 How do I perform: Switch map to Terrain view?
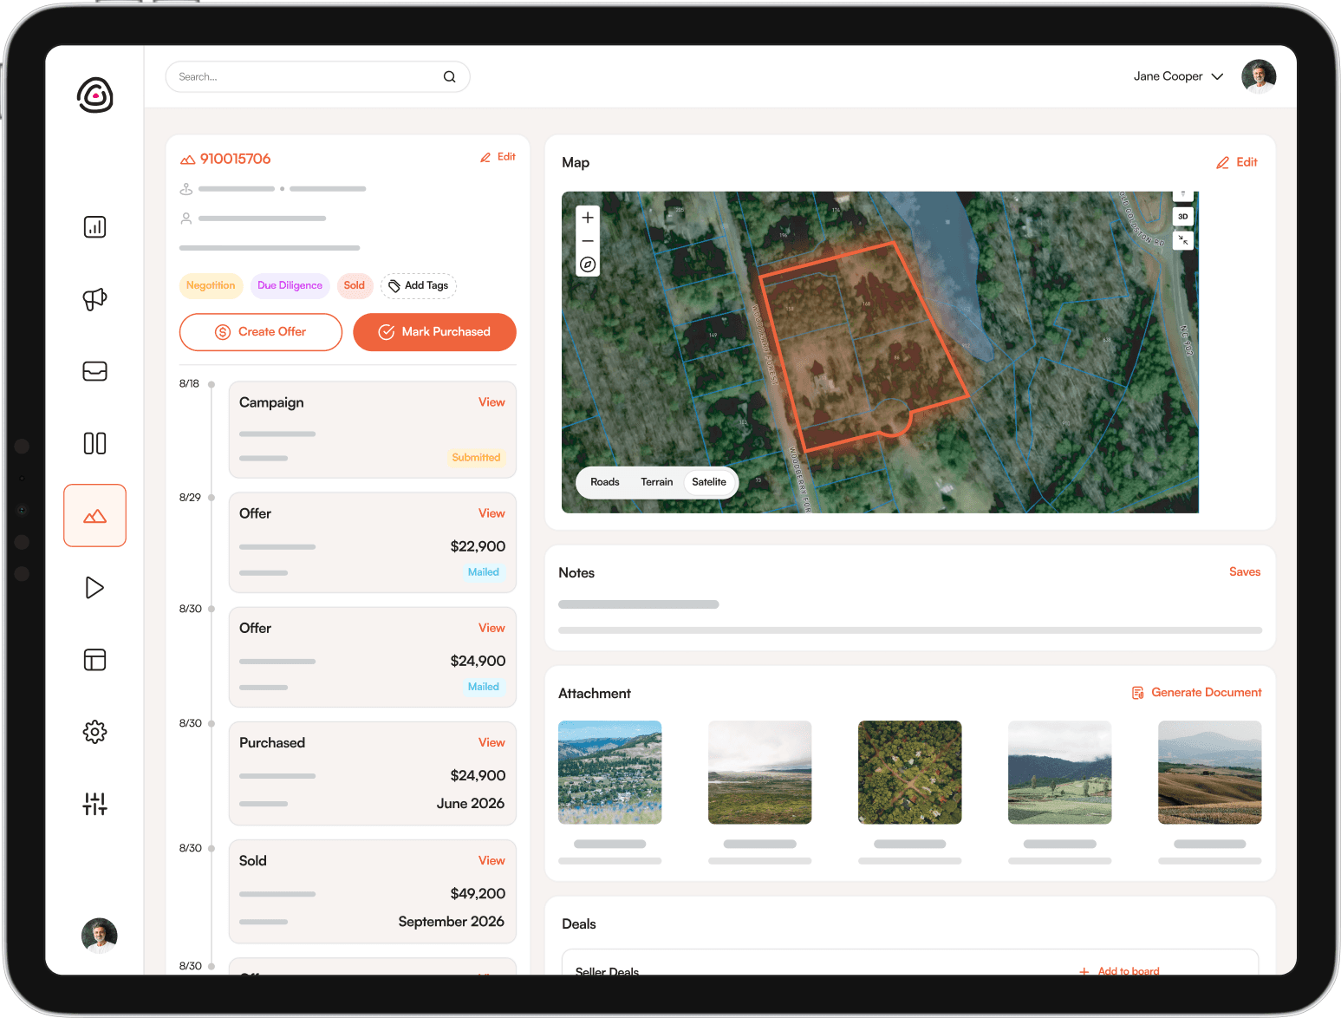pos(657,482)
